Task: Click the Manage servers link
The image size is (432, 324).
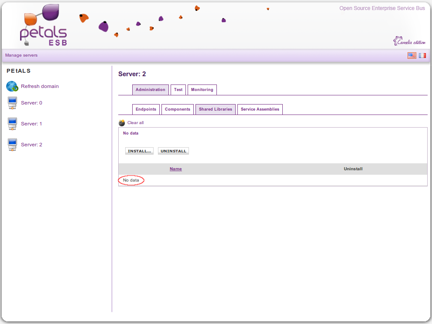Action: pyautogui.click(x=21, y=55)
